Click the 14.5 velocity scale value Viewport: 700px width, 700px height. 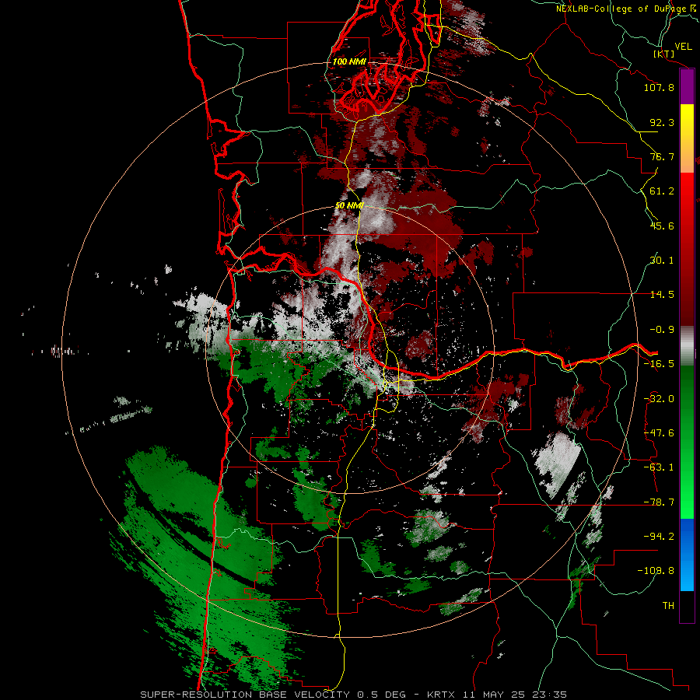[x=662, y=295]
